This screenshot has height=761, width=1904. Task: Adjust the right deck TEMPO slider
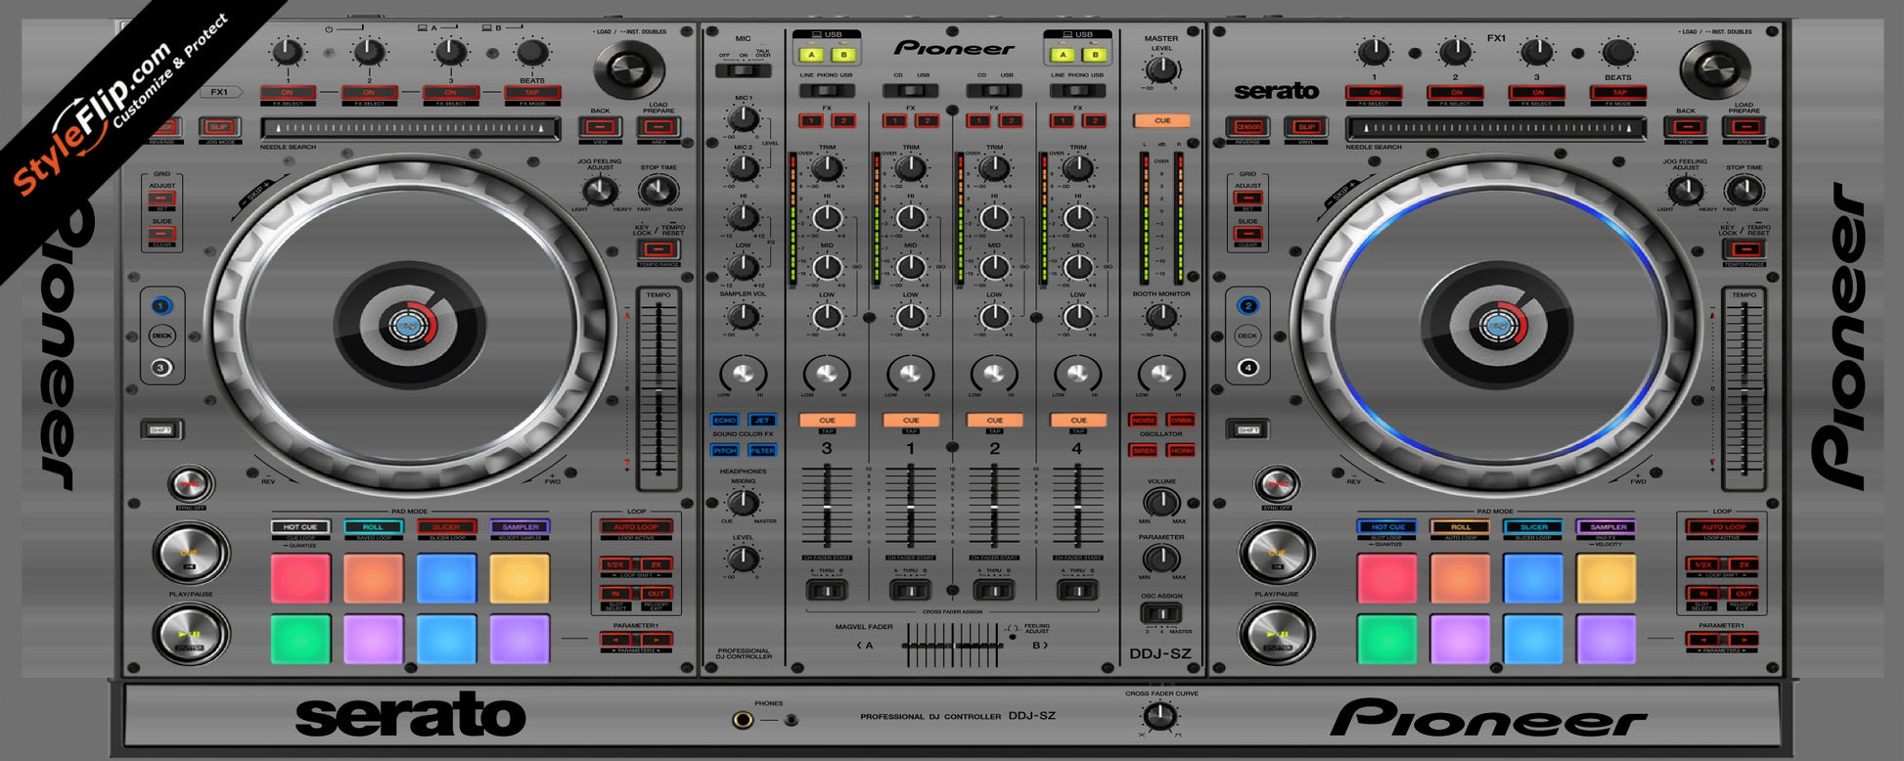coord(1745,391)
